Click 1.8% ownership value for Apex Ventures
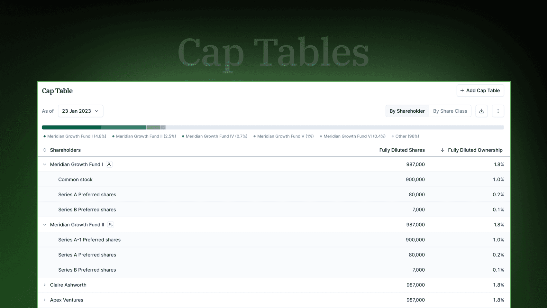Screen dimensions: 547x308 pyautogui.click(x=499, y=300)
